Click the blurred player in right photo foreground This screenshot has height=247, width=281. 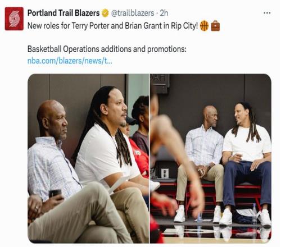click(169, 168)
